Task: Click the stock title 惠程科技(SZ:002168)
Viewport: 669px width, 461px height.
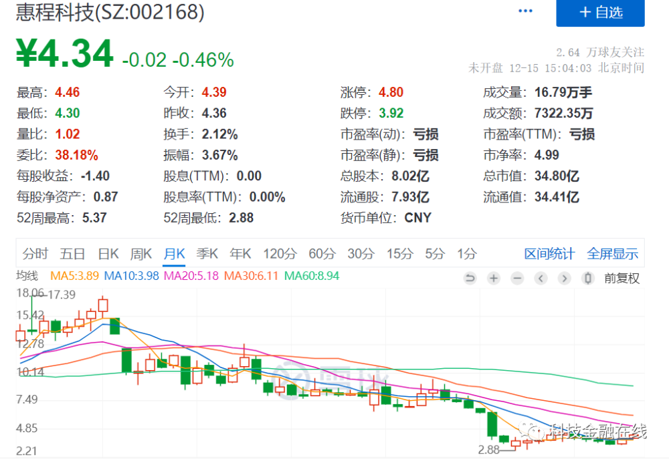Action: (x=110, y=11)
